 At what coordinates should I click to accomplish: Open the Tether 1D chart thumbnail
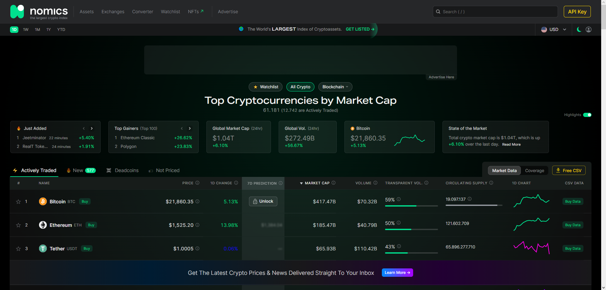(x=531, y=247)
